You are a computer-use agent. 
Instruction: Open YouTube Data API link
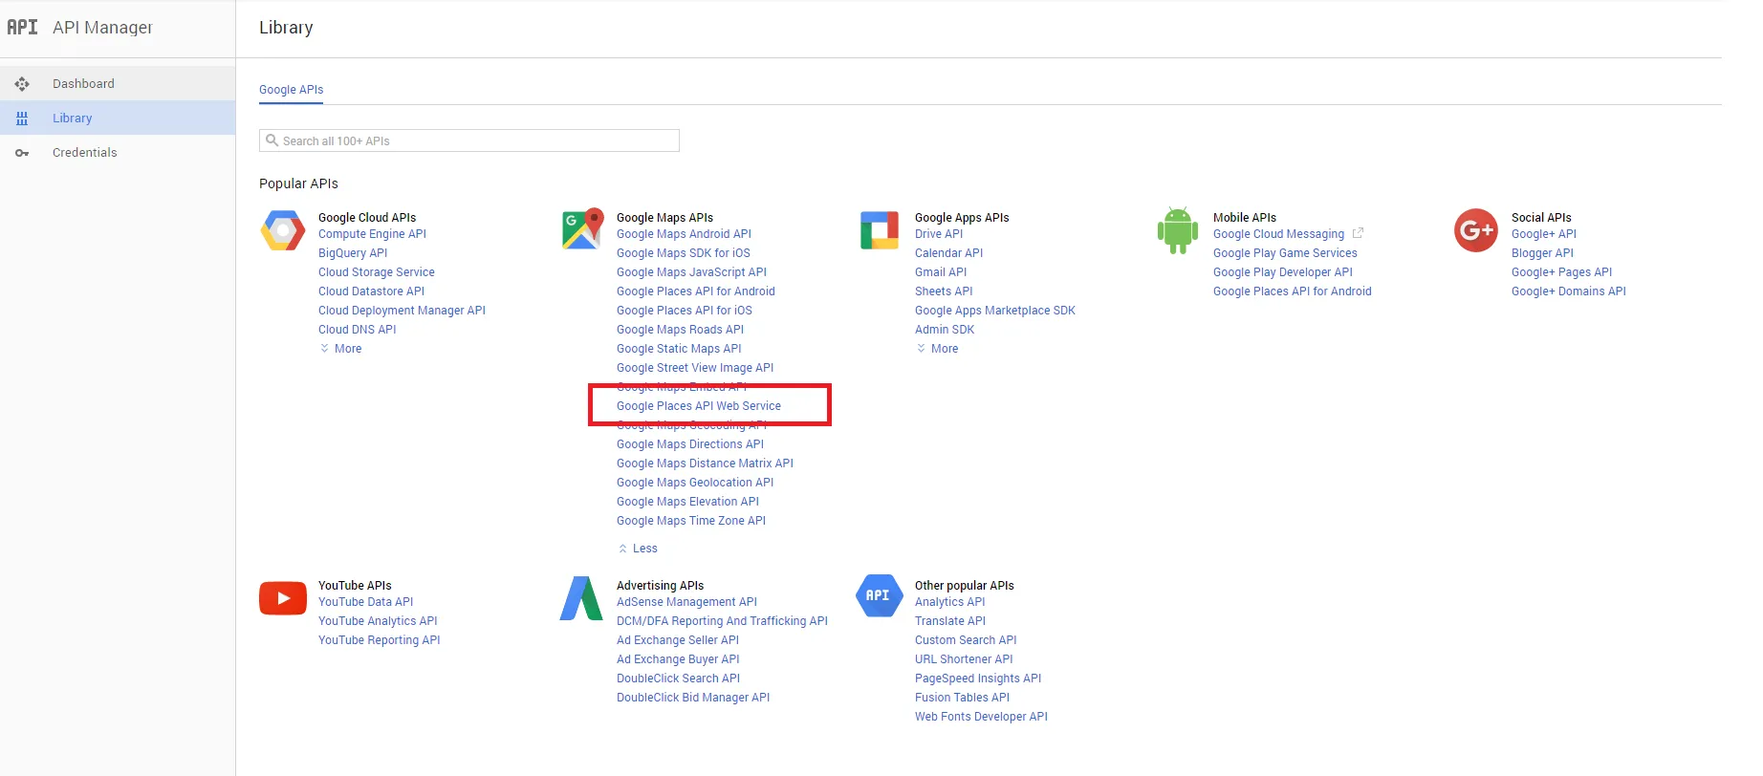click(365, 602)
